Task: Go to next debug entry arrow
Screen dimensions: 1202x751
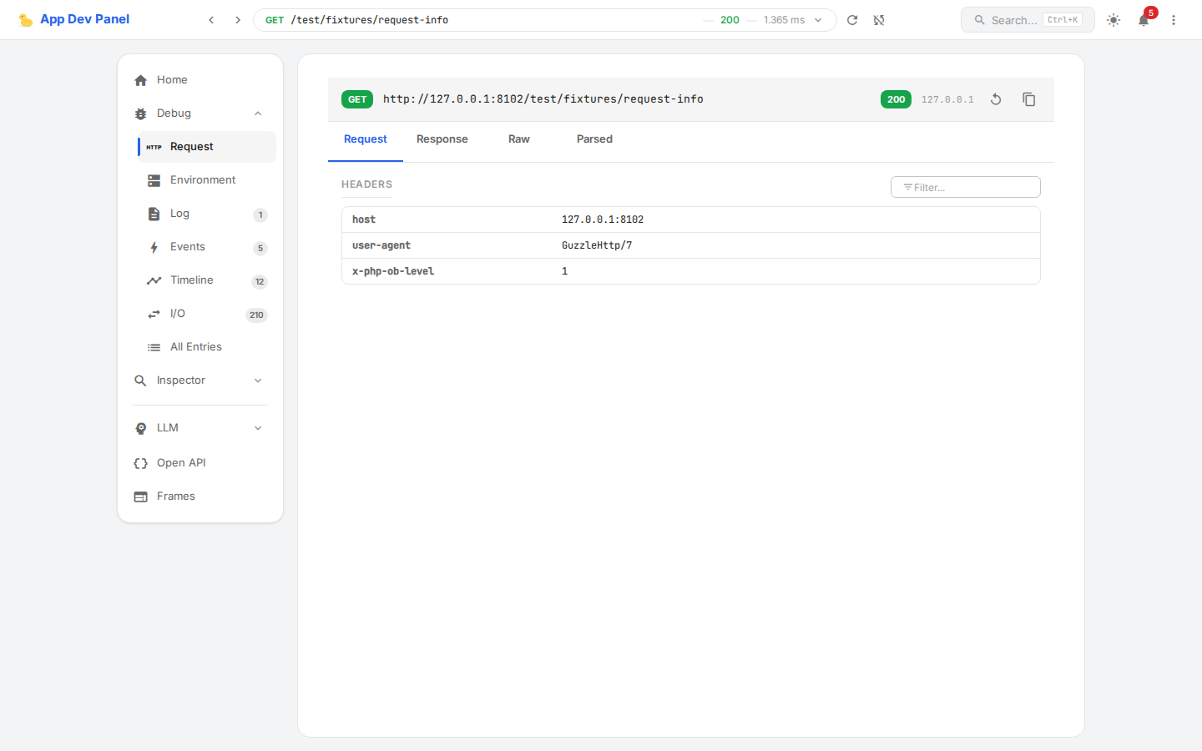Action: [x=238, y=20]
